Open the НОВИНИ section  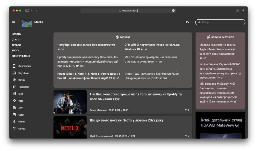(16, 34)
